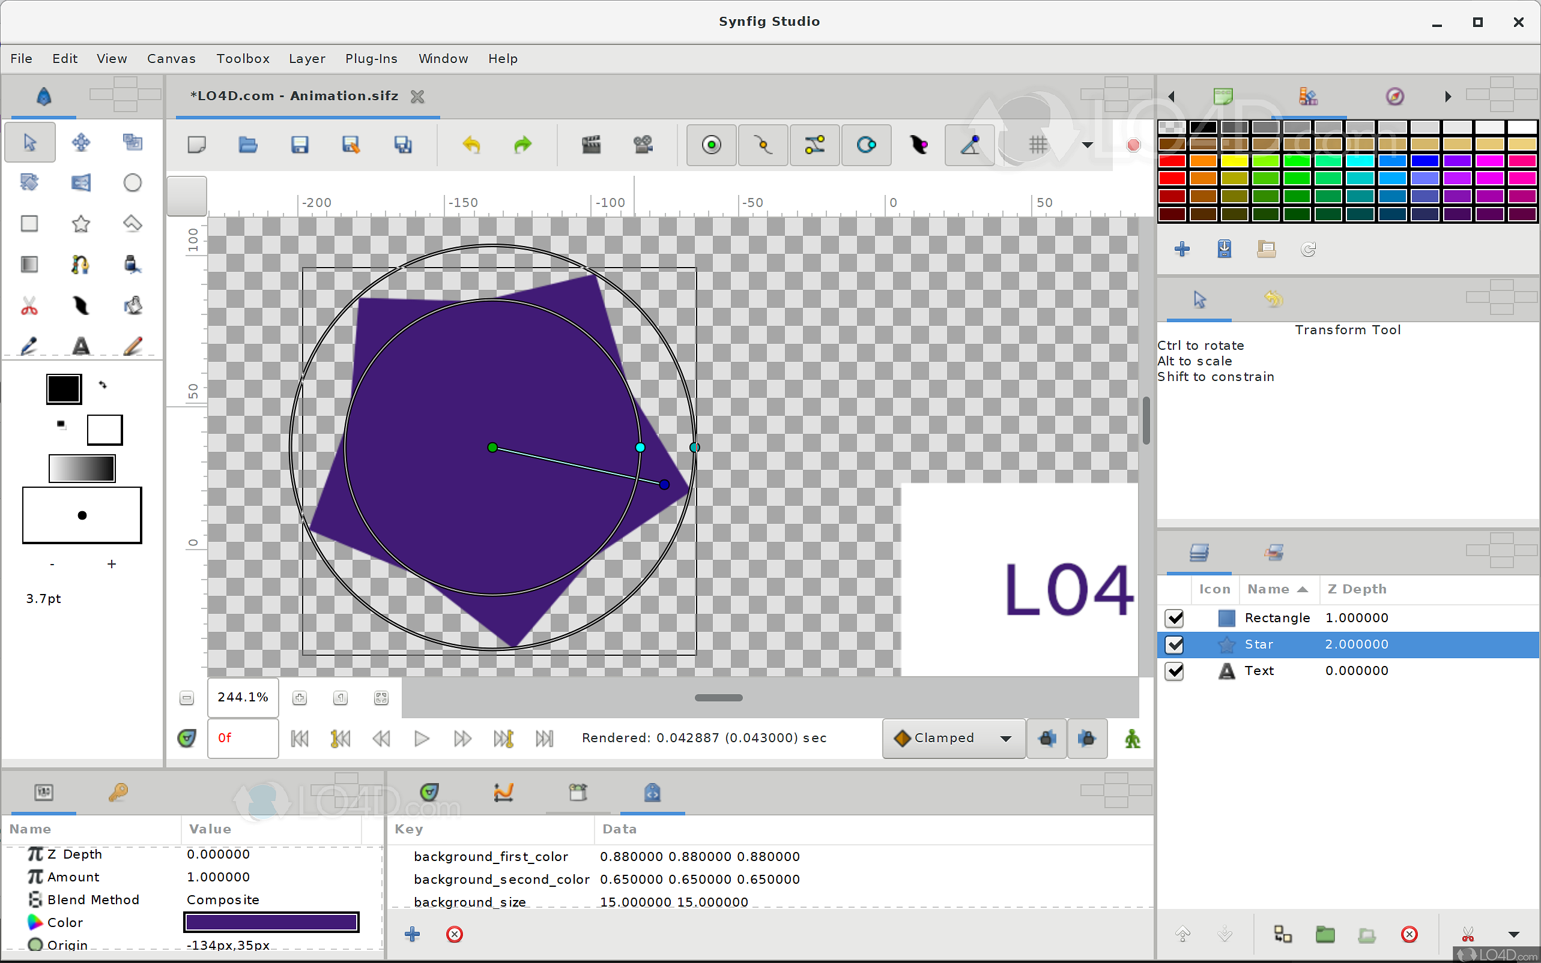The height and width of the screenshot is (963, 1541).
Task: Toggle vertex handles display
Action: tap(763, 145)
